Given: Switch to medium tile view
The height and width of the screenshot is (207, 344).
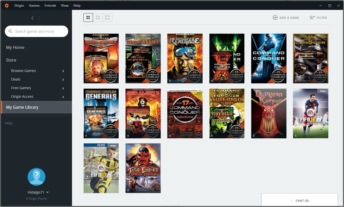Looking at the screenshot, I should [98, 17].
